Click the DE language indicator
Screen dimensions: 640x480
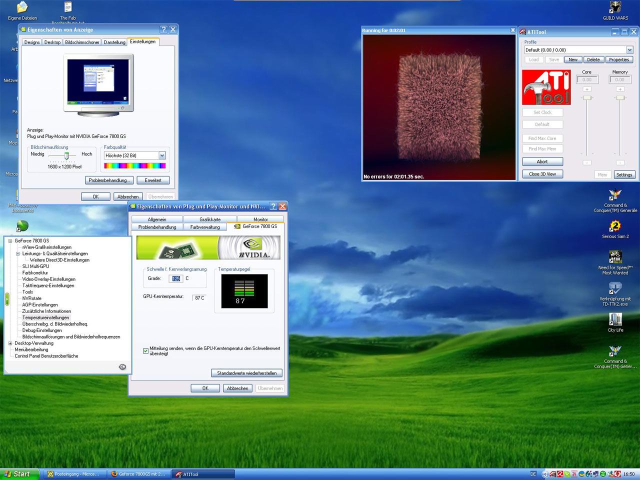point(533,474)
